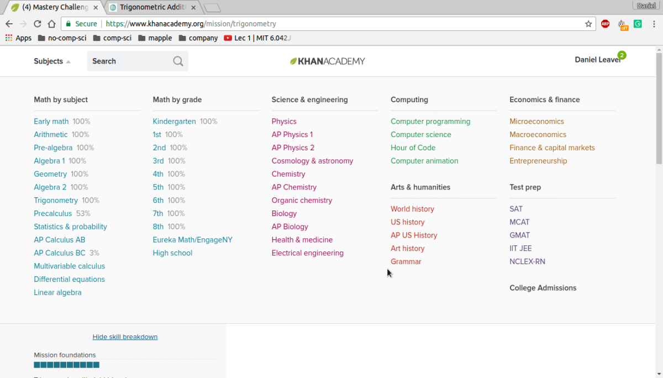Hide skill breakdown section
The height and width of the screenshot is (378, 663).
click(125, 337)
